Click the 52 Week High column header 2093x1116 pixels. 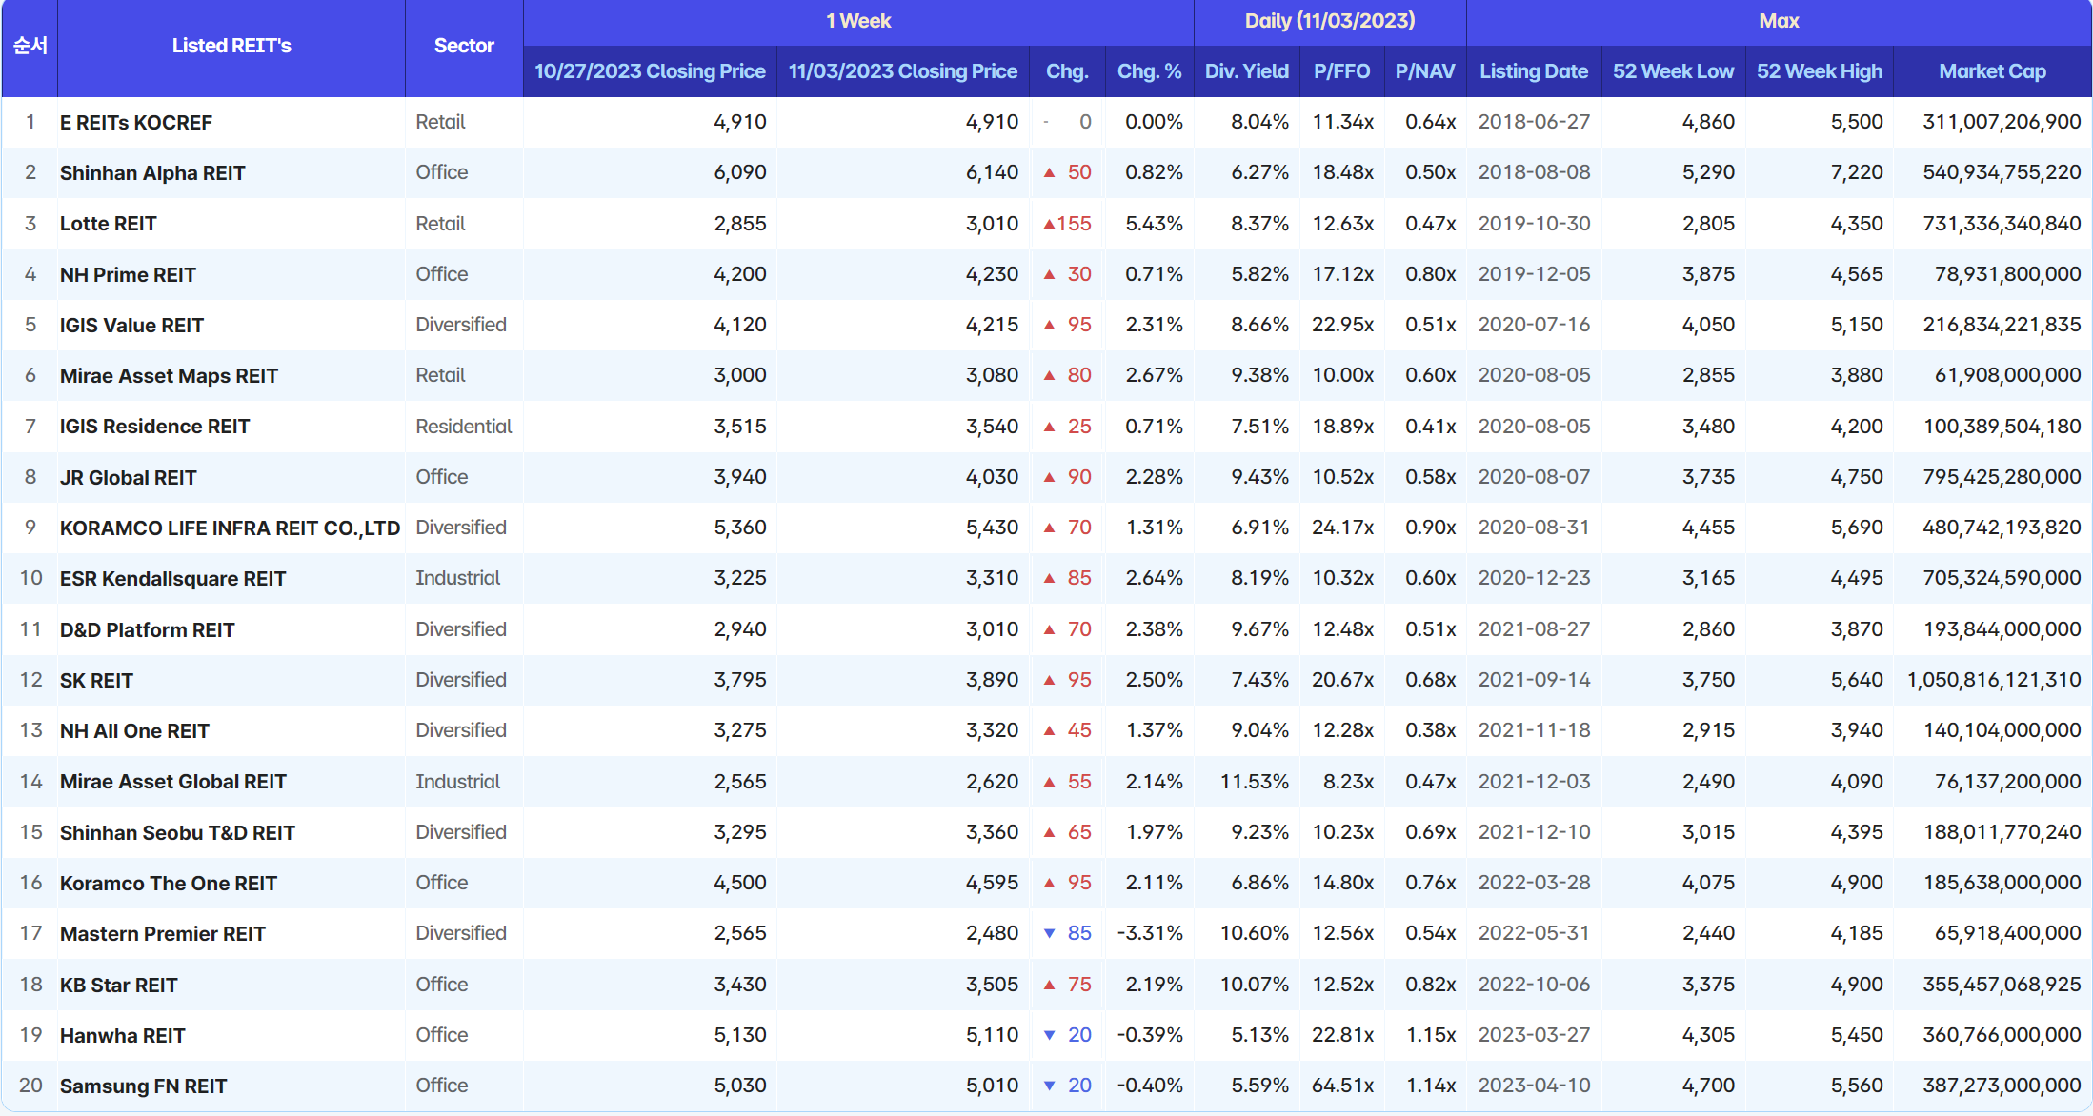[x=1820, y=71]
